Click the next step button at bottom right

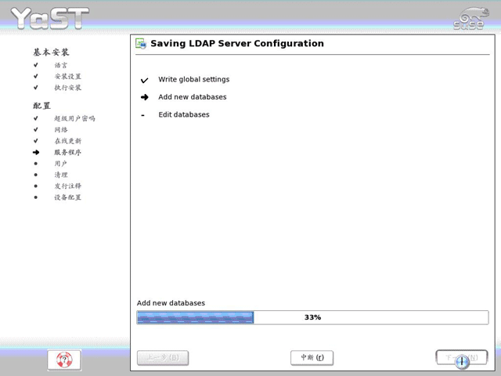point(462,357)
